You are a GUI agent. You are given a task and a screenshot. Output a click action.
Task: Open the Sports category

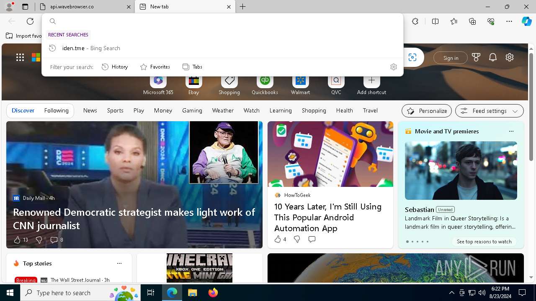(115, 110)
